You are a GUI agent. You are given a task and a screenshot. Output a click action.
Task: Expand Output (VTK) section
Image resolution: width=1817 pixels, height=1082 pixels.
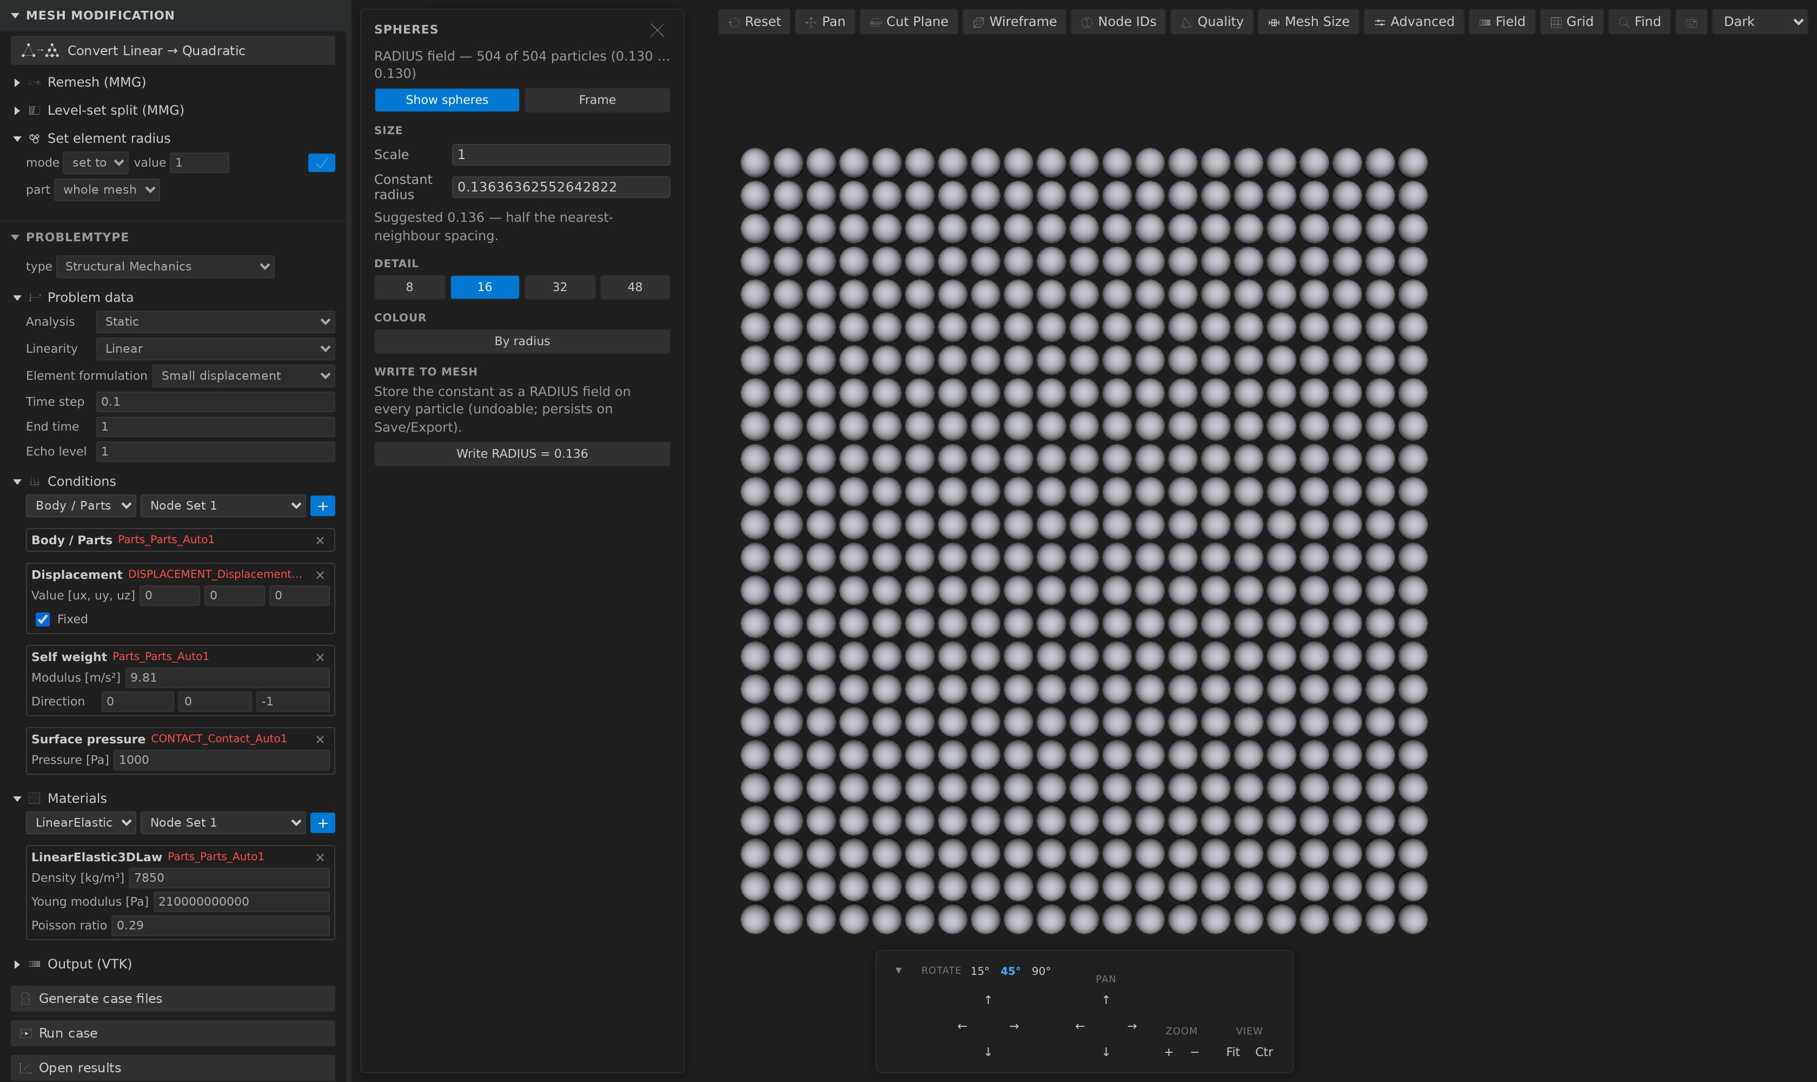(x=89, y=964)
